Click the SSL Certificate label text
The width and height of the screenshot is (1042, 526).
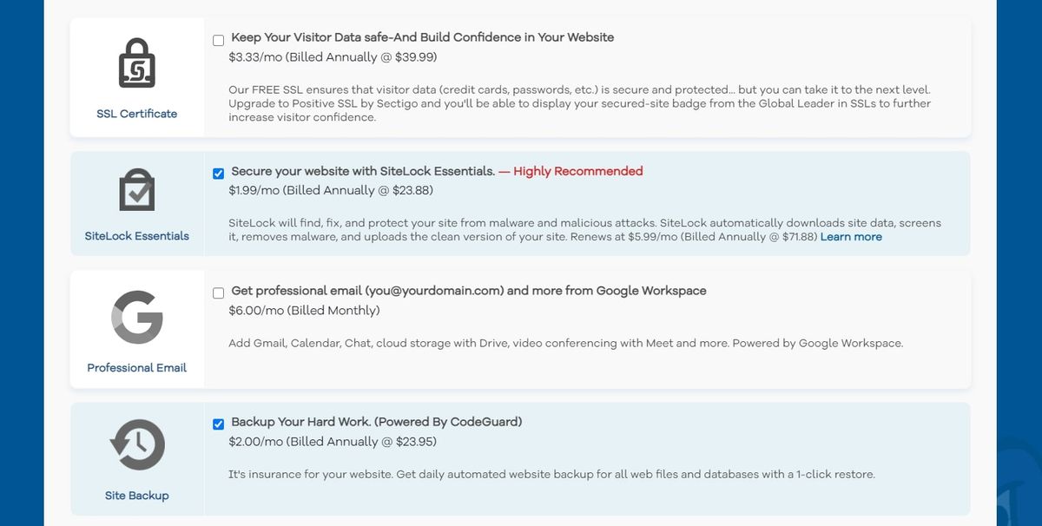[x=136, y=114]
